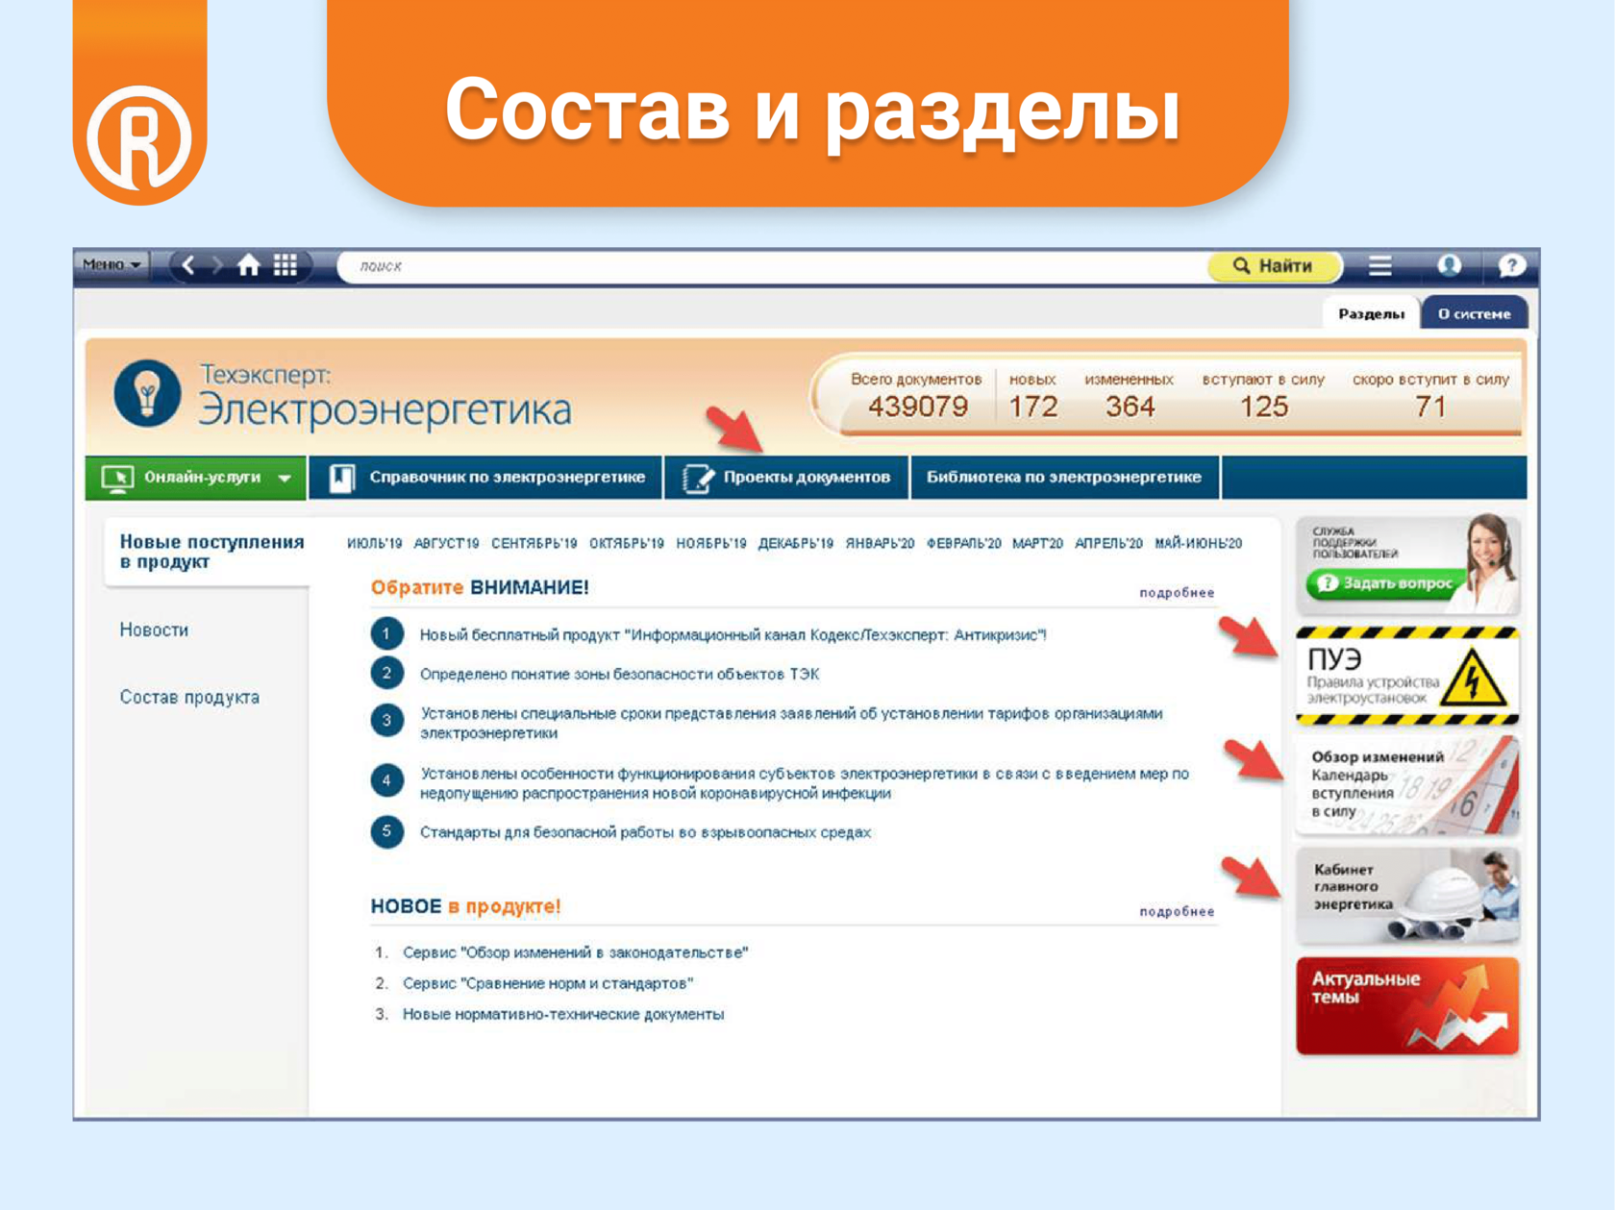Screen dimensions: 1615x1210
Task: Open the Актуальные темы banner
Action: click(x=1407, y=1006)
